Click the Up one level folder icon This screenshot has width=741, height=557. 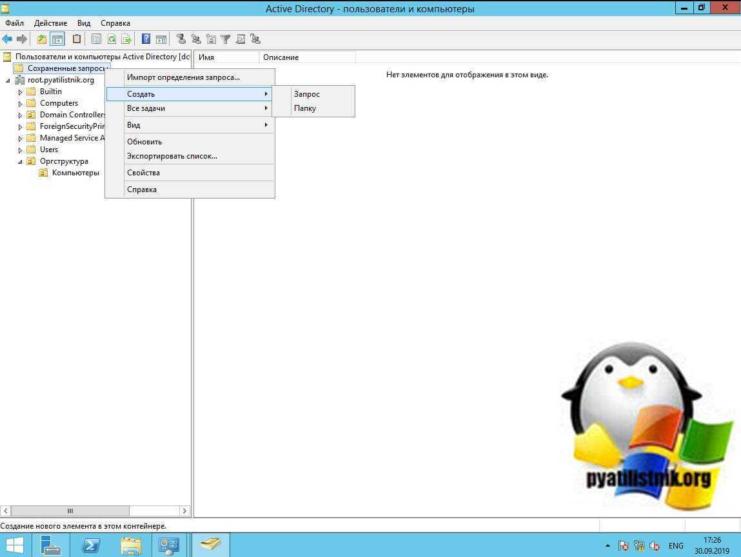click(x=42, y=39)
